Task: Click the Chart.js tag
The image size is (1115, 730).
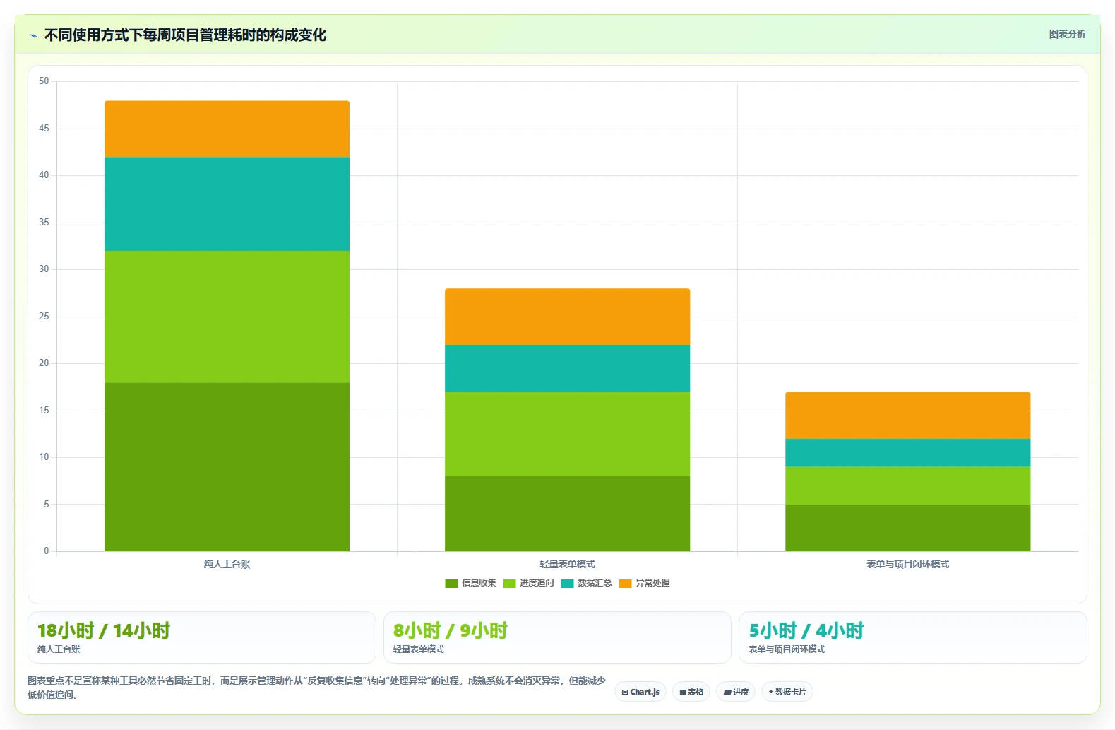Action: [640, 692]
